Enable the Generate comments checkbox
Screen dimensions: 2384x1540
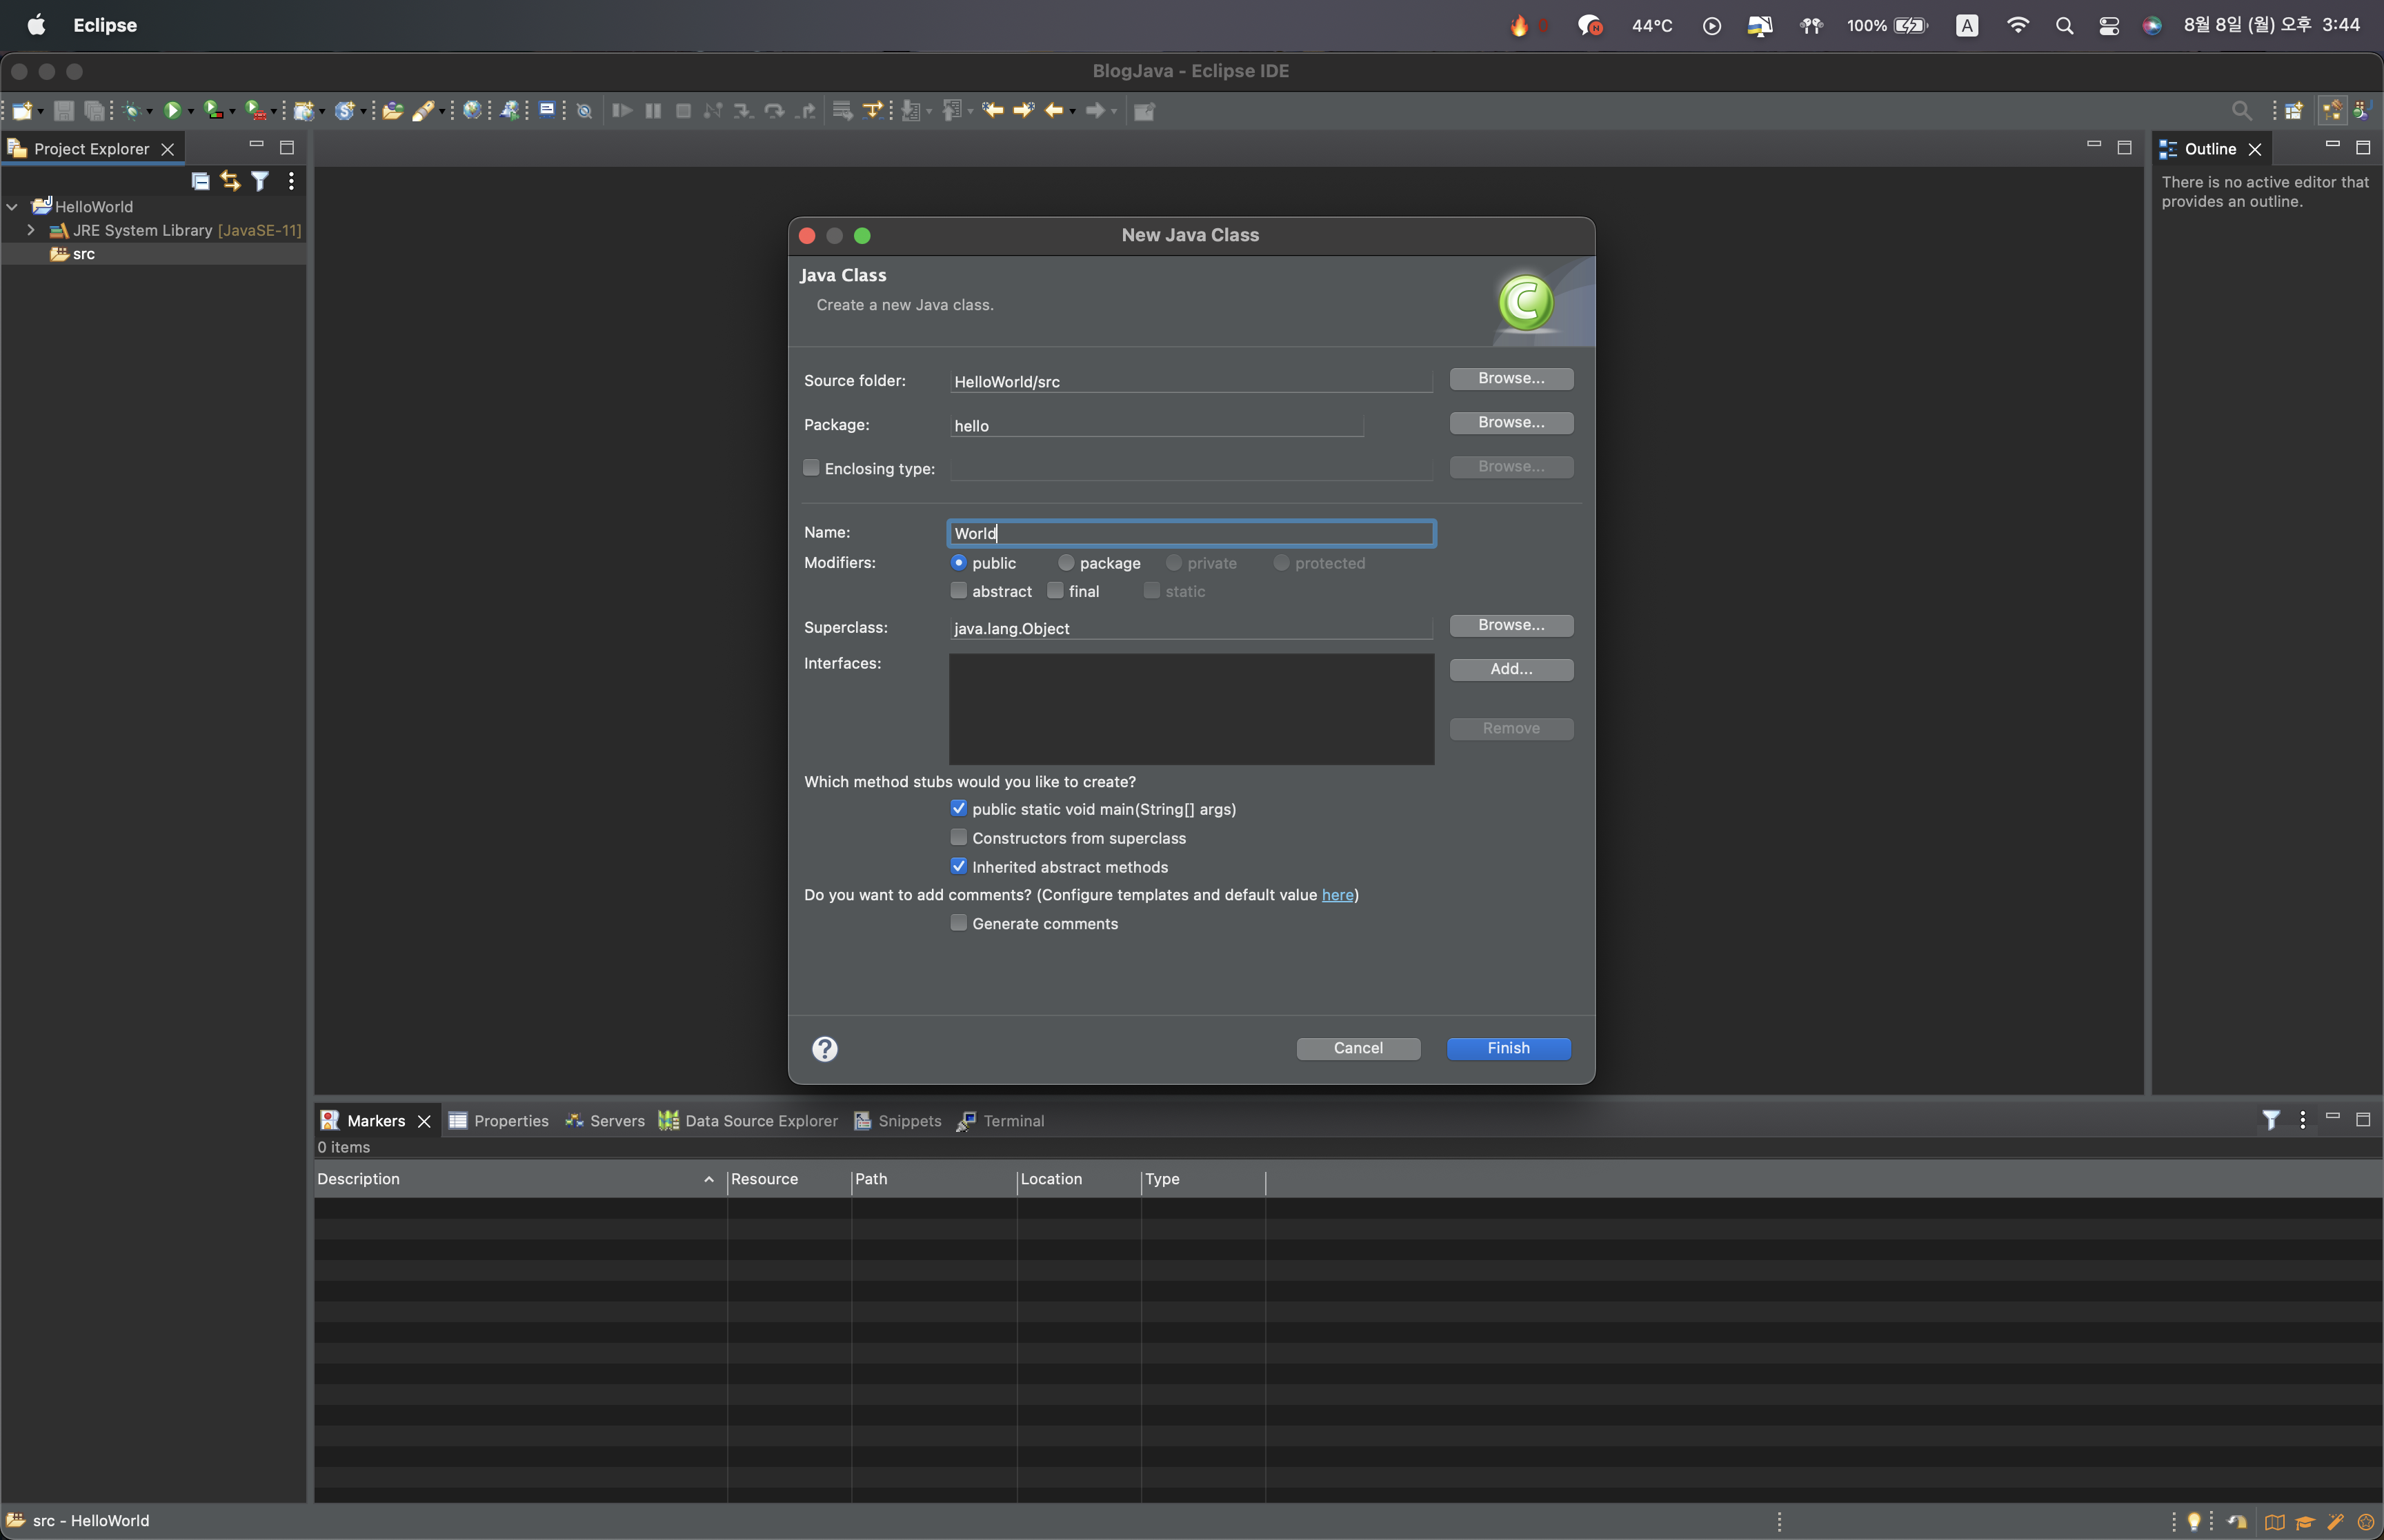(958, 923)
